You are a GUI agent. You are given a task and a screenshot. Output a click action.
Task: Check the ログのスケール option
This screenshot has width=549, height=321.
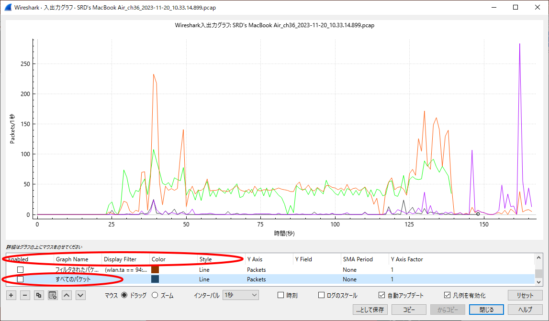[322, 295]
